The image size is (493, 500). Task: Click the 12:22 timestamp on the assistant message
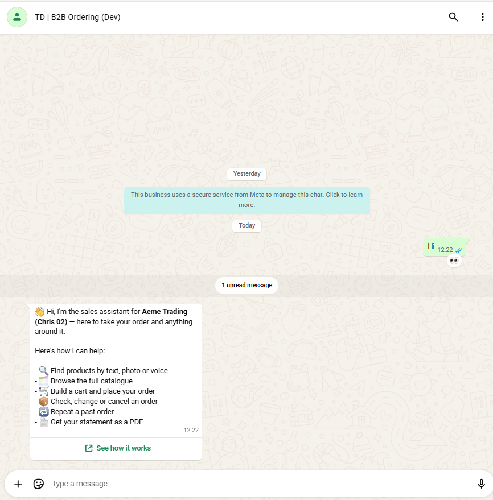pyautogui.click(x=191, y=430)
